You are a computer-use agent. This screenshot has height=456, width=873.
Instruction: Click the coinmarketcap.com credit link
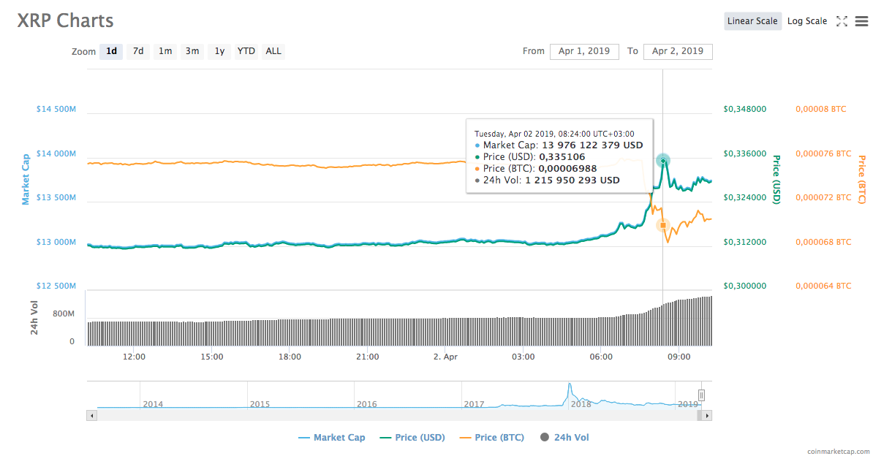833,452
